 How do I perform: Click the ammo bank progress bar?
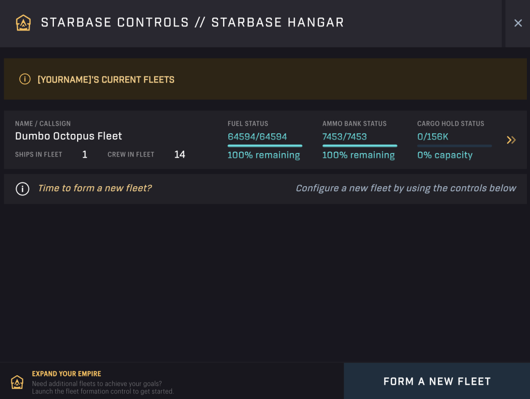359,145
